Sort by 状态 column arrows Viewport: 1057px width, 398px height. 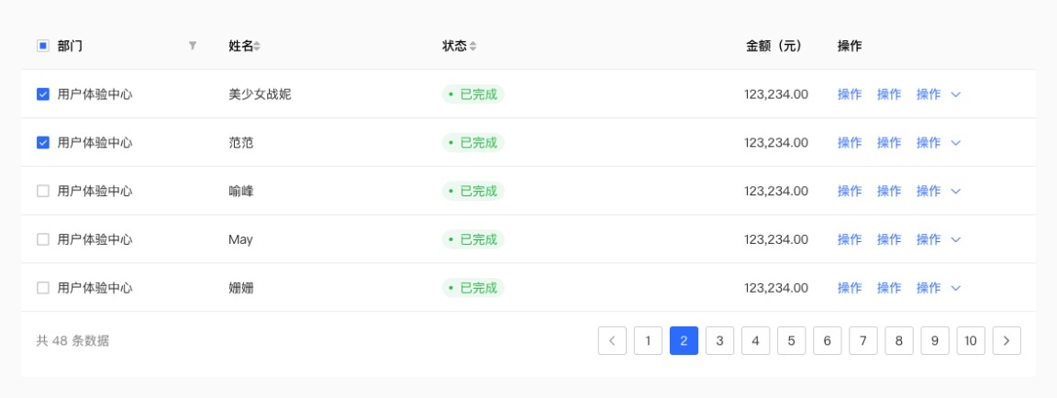[473, 46]
